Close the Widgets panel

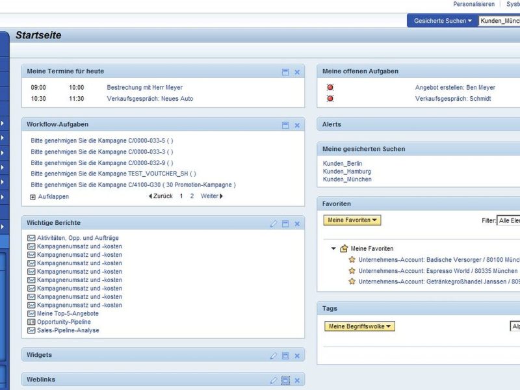coord(297,356)
